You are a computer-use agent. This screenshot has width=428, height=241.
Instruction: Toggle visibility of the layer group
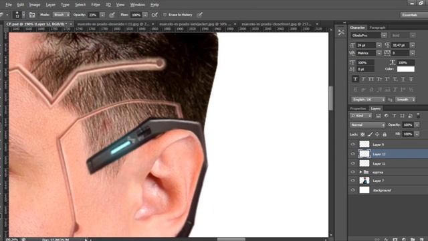353,172
